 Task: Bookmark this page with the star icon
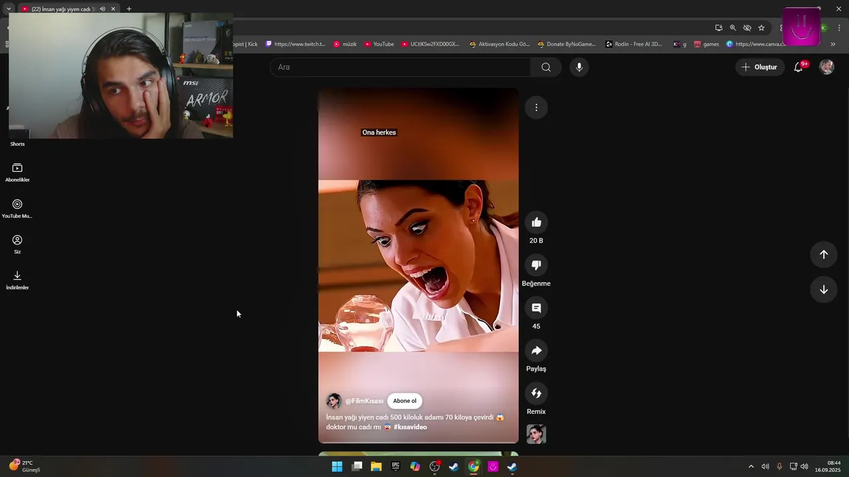(761, 28)
